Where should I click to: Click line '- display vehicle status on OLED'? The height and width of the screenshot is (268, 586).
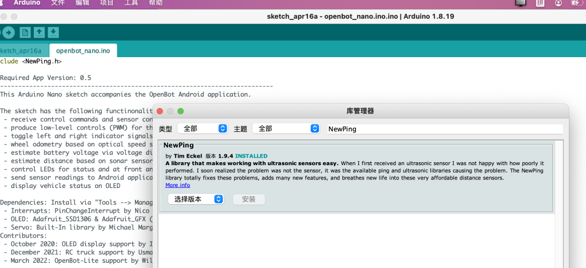pyautogui.click(x=62, y=186)
